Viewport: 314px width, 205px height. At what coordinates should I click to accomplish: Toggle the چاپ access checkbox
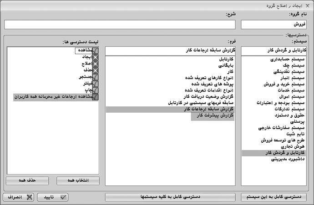[x=95, y=90]
